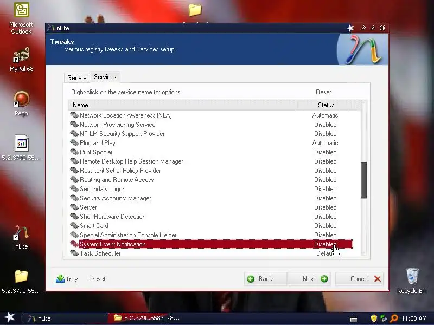Click the gear icon beside Secondary Logon
Viewport: 434px width, 325px height.
click(74, 188)
